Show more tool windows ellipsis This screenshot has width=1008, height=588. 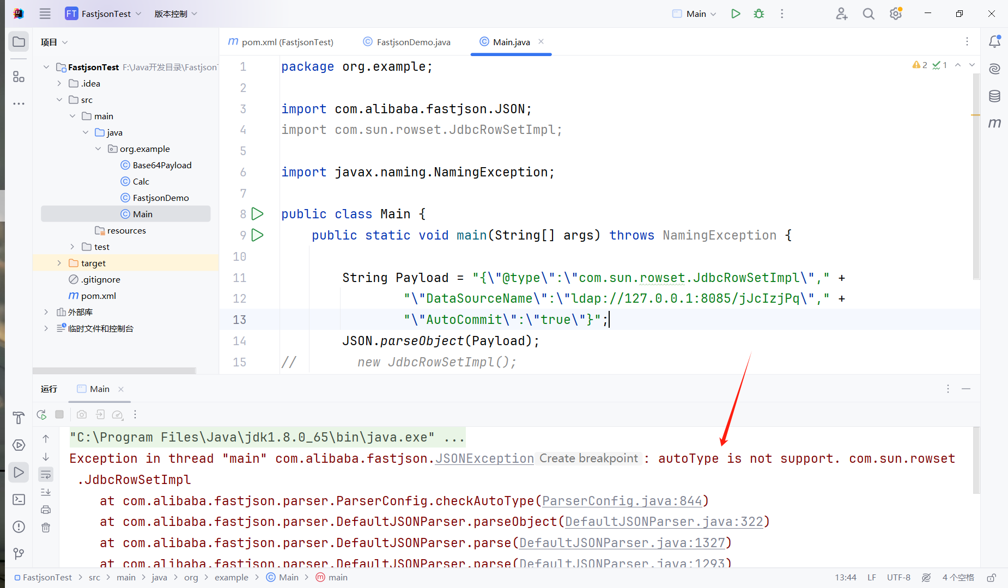(x=19, y=103)
